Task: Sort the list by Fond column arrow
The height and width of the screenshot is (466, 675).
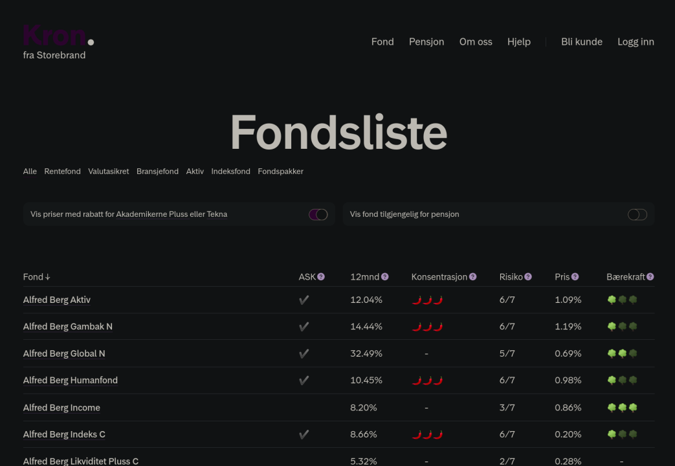Action: (48, 277)
